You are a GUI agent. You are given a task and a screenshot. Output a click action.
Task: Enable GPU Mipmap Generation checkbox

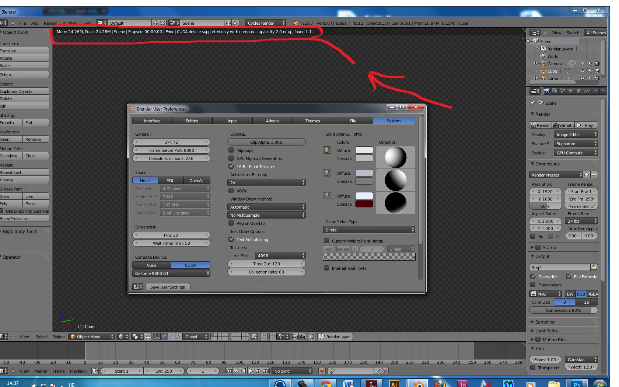click(231, 158)
